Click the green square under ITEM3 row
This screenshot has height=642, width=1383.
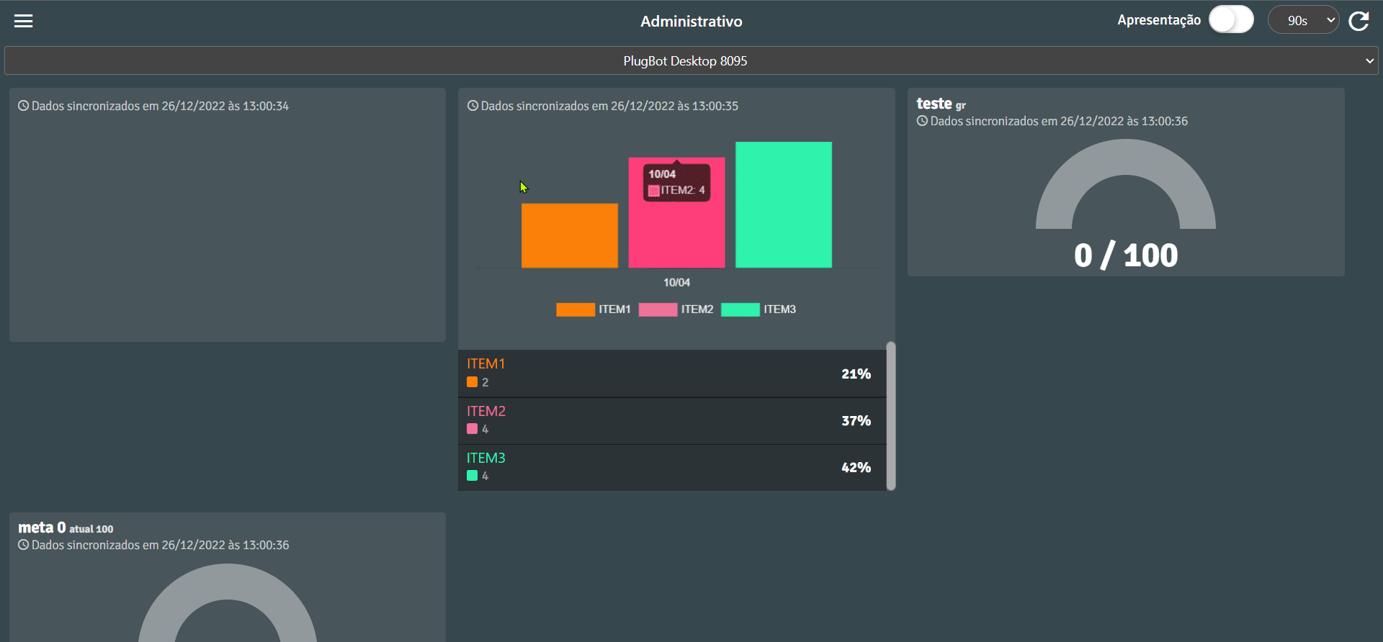point(473,476)
